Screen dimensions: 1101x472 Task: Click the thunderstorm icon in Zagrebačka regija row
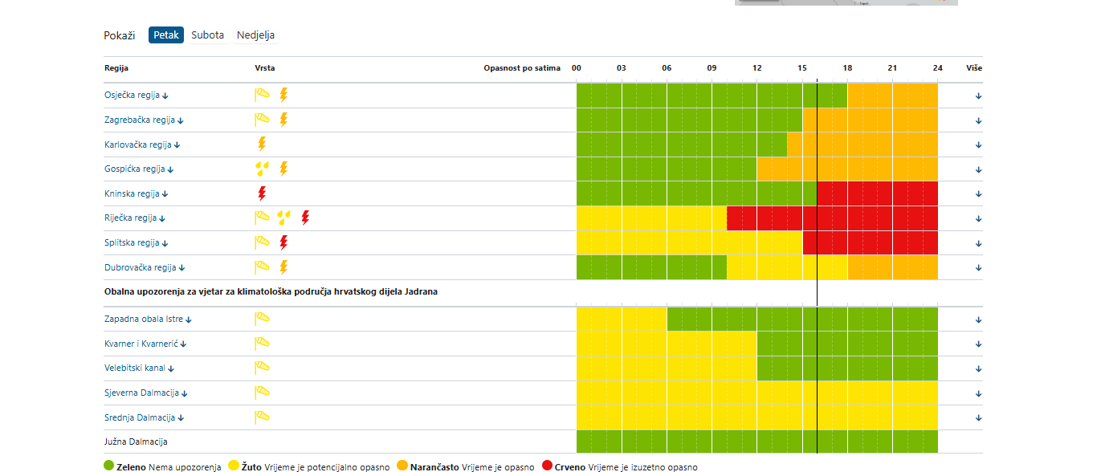click(283, 120)
